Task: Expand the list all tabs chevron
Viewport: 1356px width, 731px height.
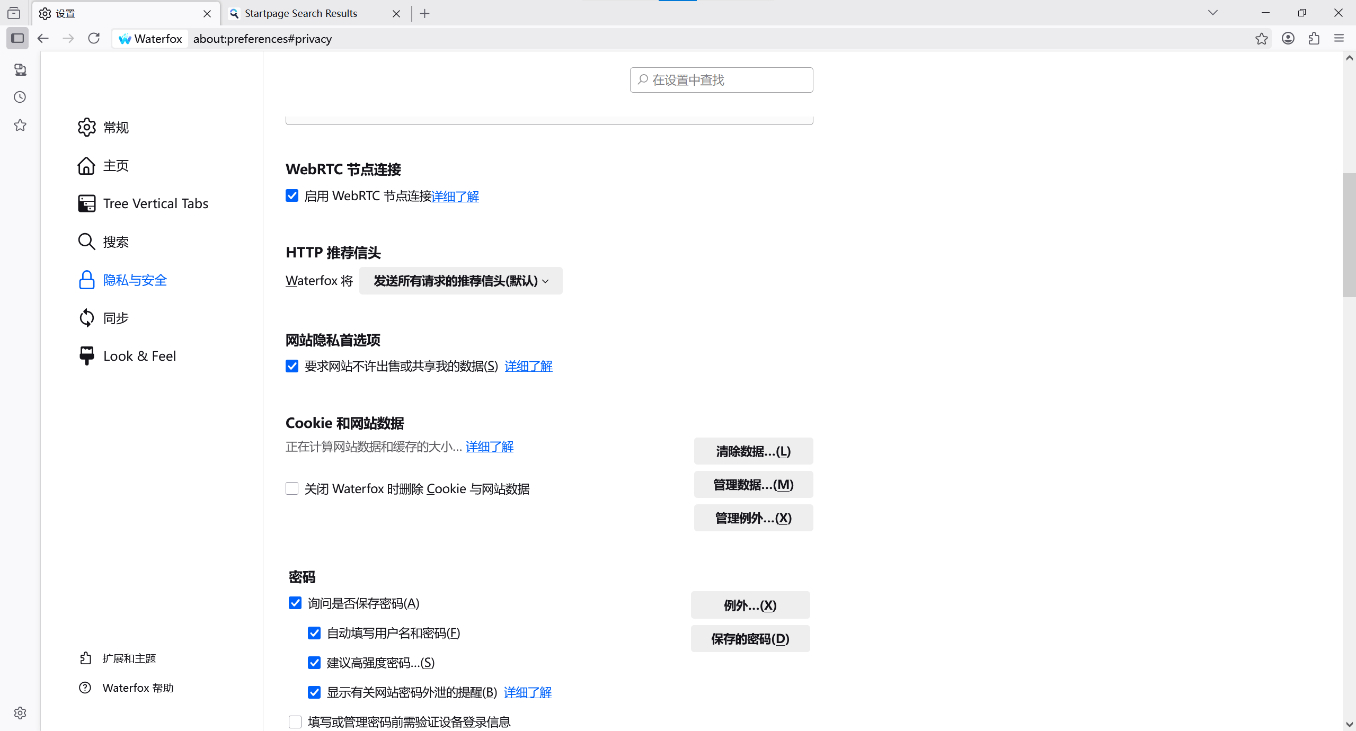Action: (x=1212, y=13)
